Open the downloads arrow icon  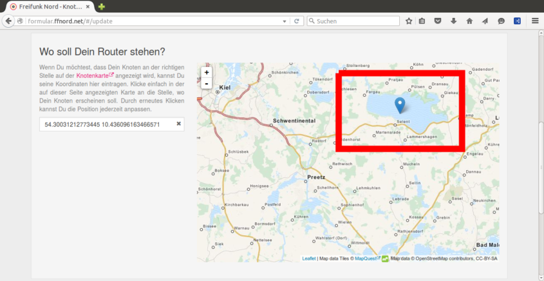pos(453,21)
